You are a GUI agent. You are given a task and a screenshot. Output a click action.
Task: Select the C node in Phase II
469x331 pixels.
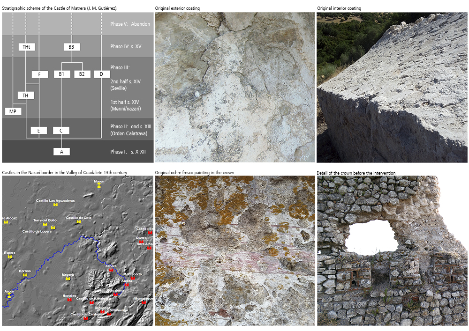coord(61,131)
